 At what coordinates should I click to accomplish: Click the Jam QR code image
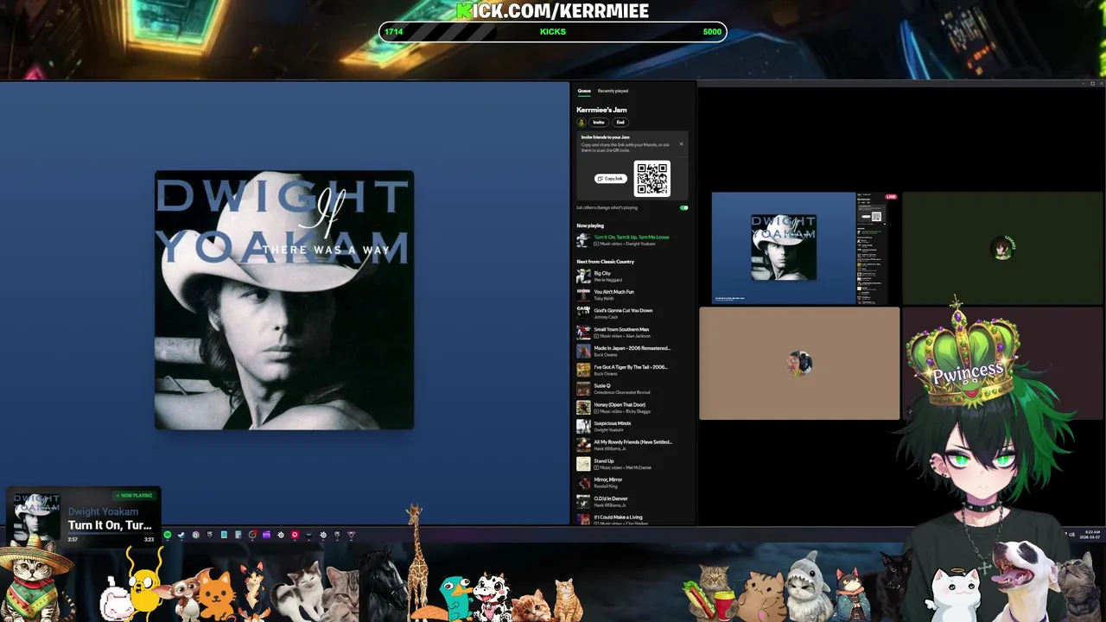point(652,179)
